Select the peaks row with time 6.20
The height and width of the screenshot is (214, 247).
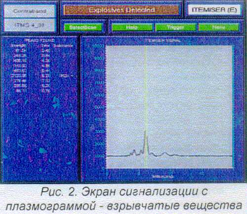tap(41, 76)
